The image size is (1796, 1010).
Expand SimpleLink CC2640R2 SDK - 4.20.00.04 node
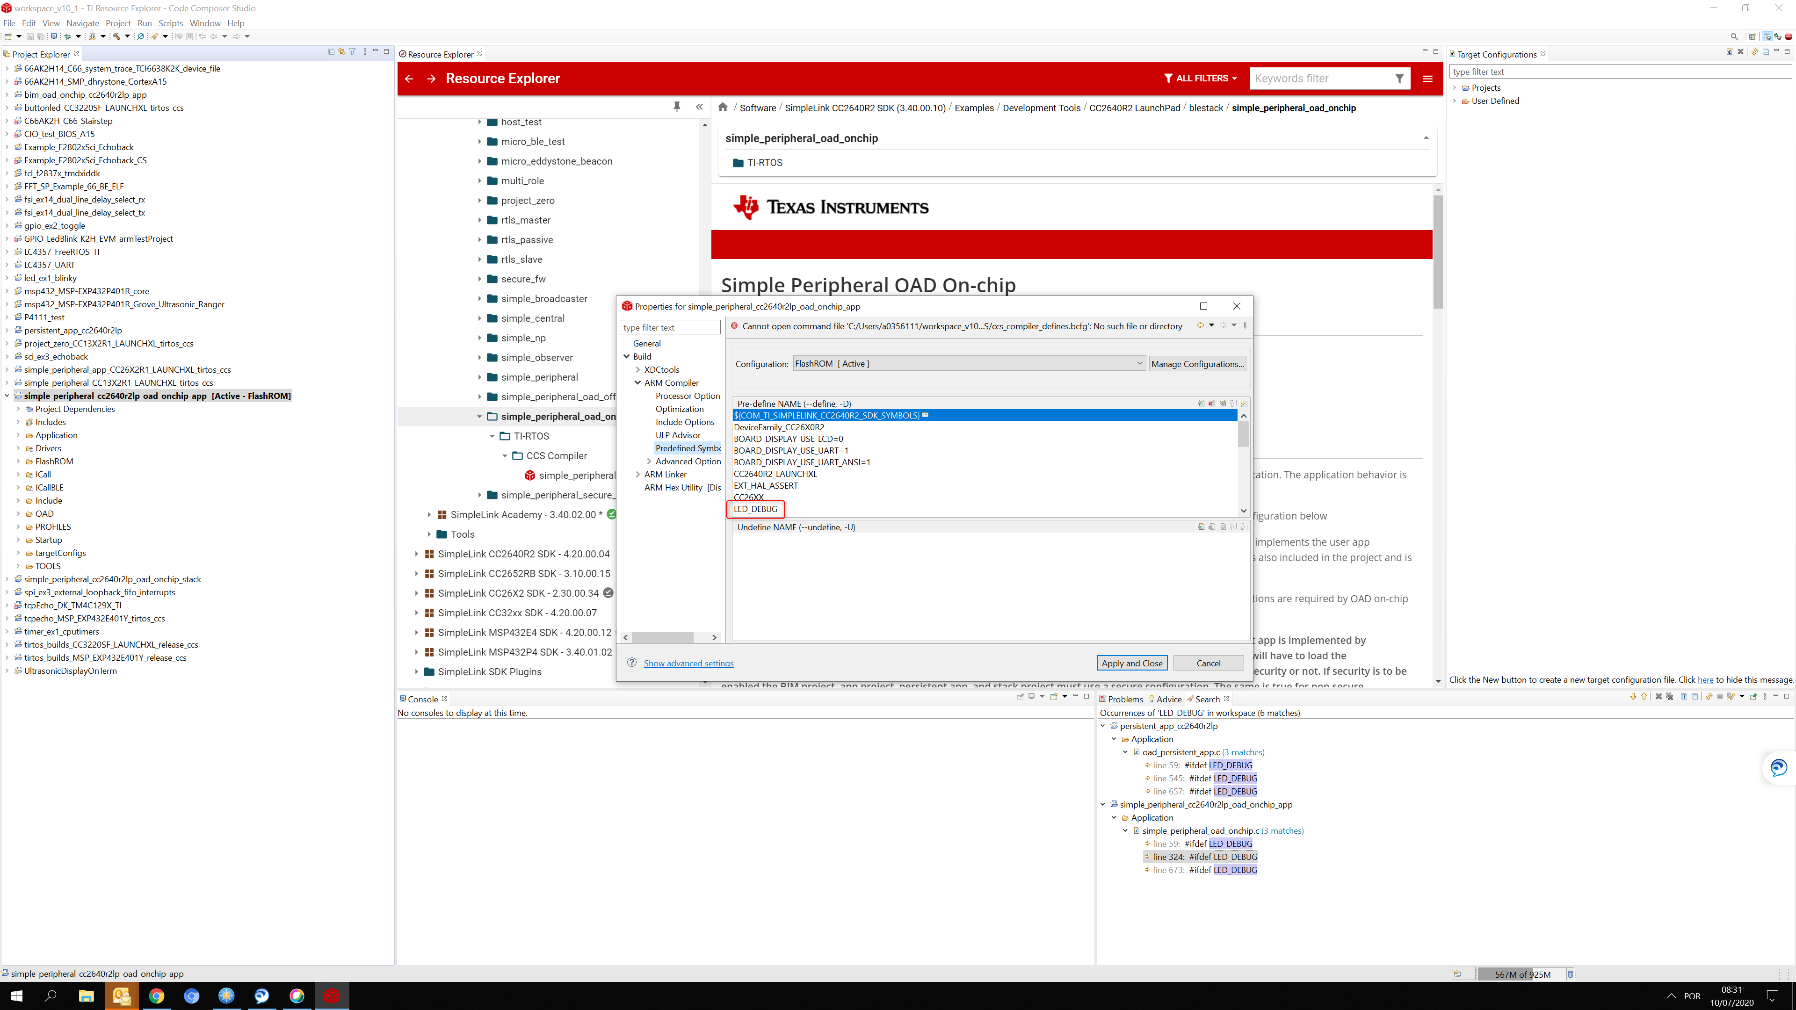[417, 554]
